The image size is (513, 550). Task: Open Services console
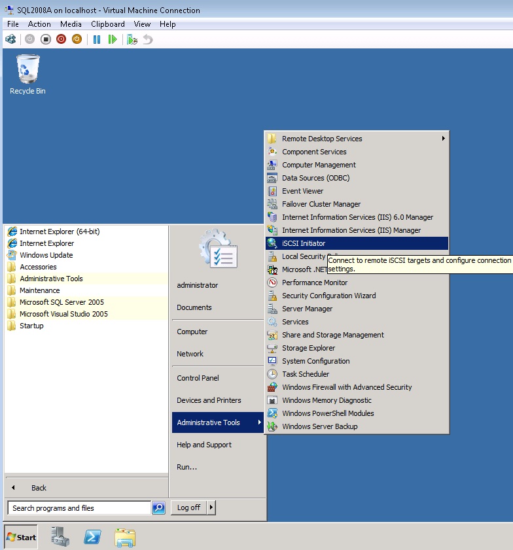click(x=357, y=322)
